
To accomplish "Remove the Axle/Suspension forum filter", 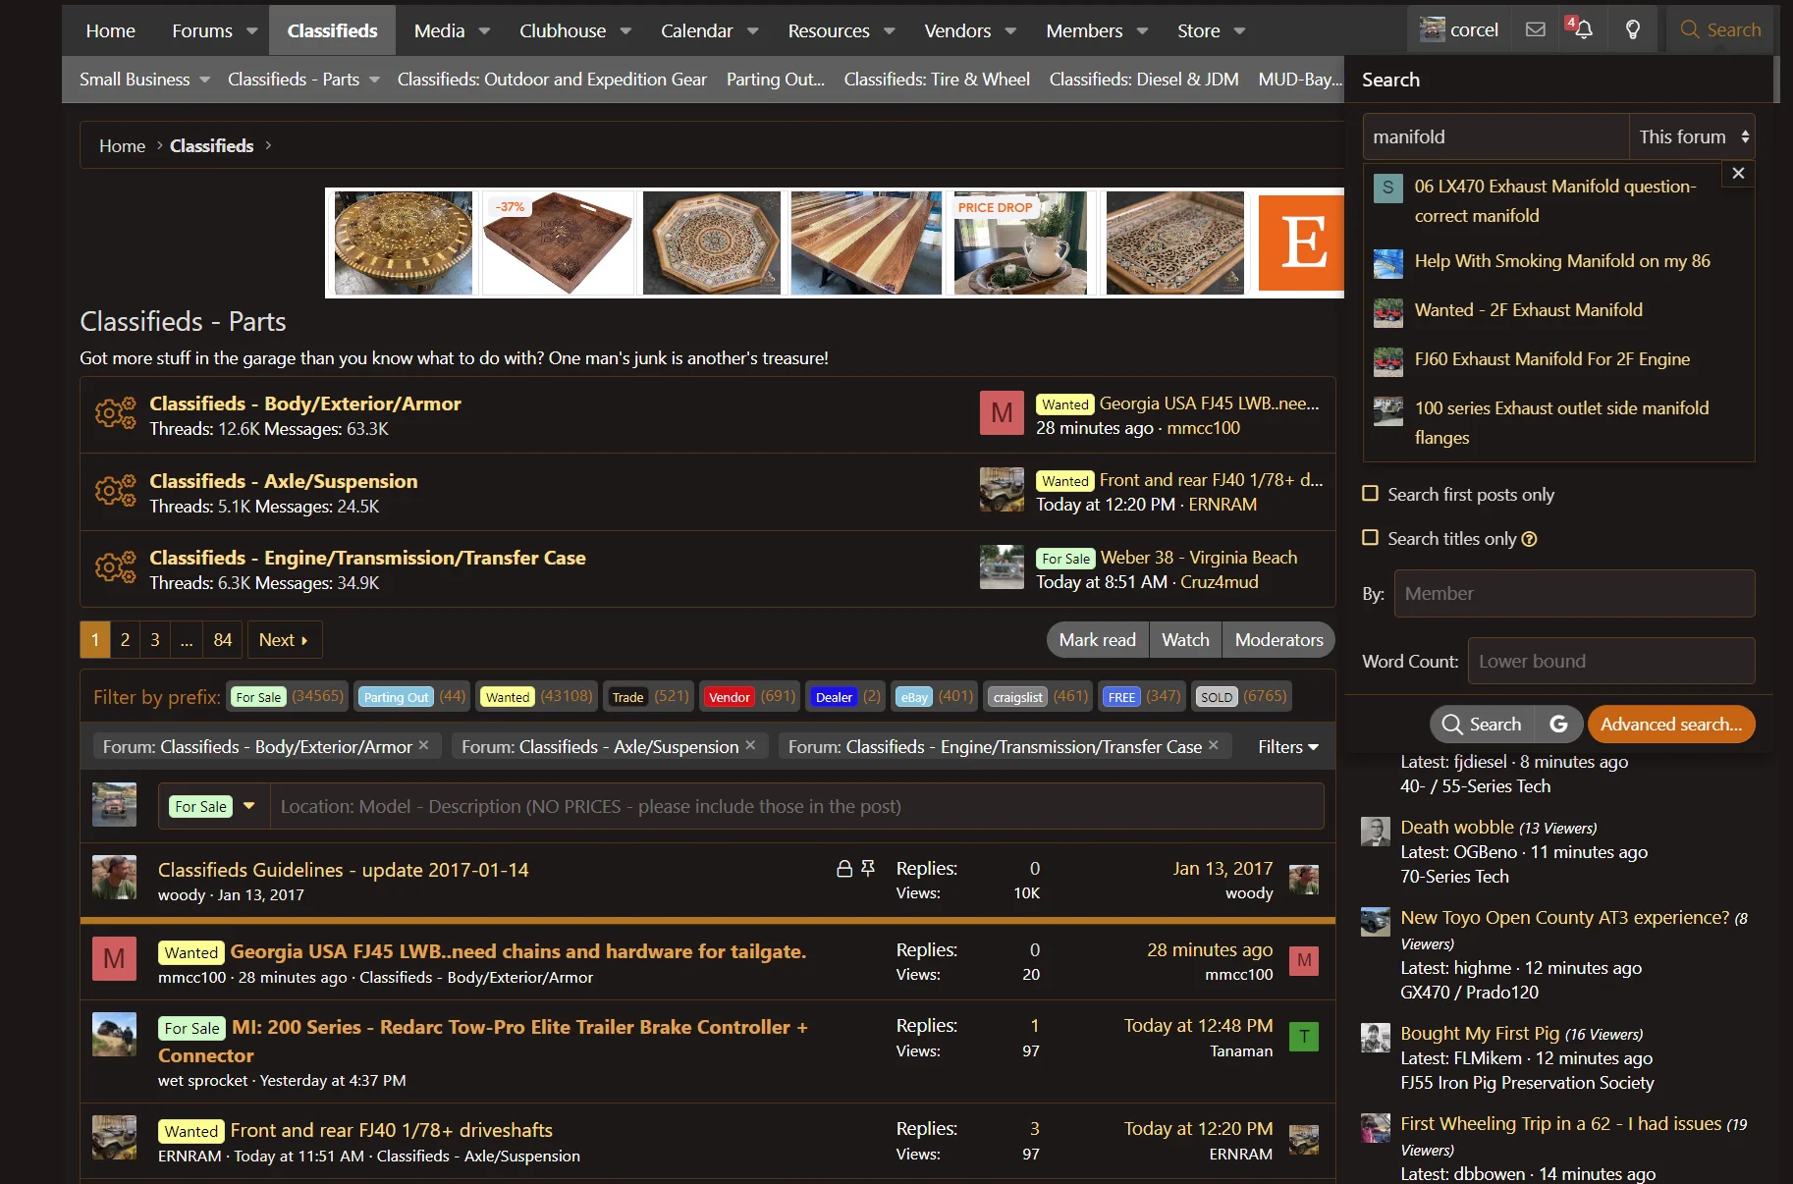I will pyautogui.click(x=750, y=745).
